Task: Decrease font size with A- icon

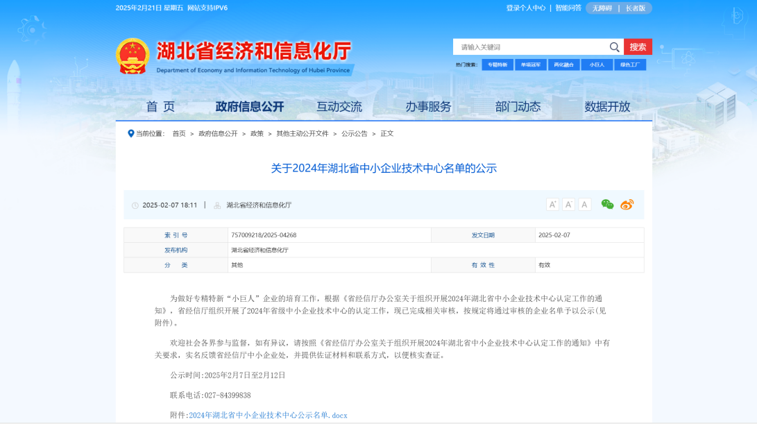Action: [x=568, y=205]
